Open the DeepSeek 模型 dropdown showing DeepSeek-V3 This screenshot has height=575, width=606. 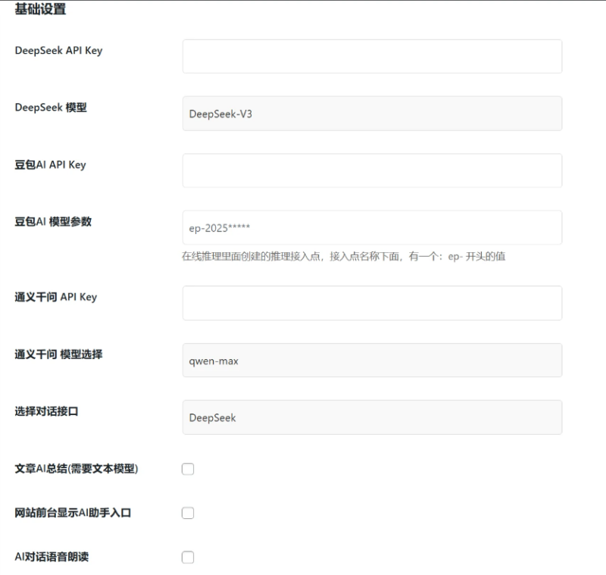pyautogui.click(x=371, y=112)
